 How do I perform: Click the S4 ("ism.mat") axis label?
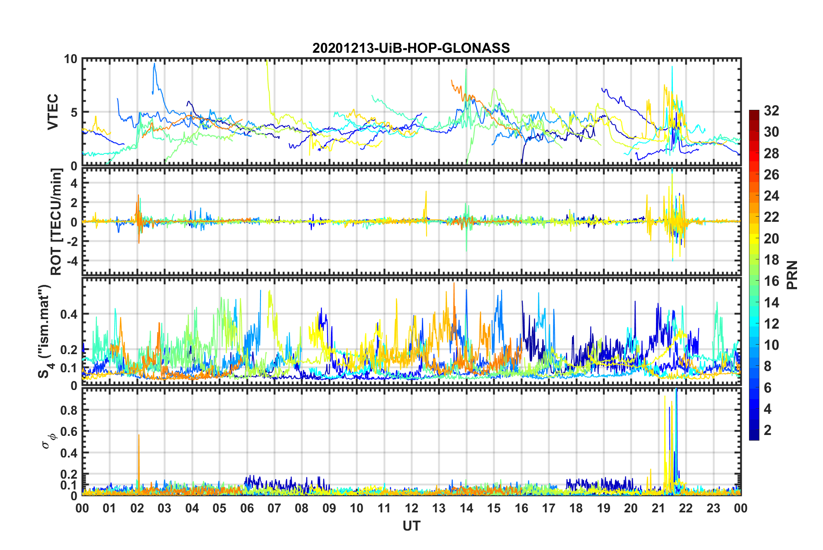pyautogui.click(x=45, y=332)
